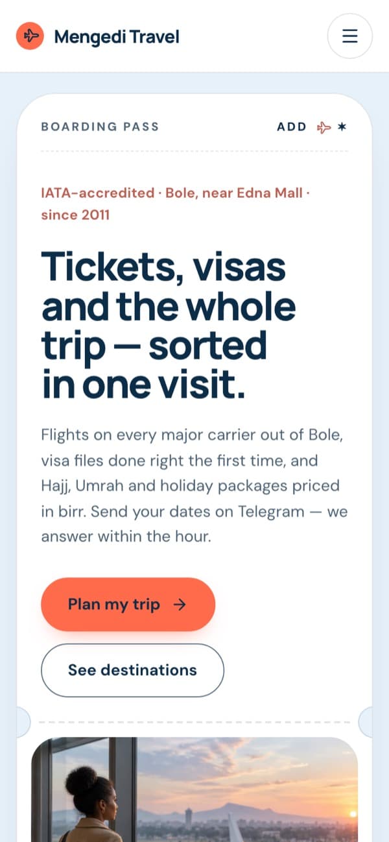Start planning with Plan my trip button
The width and height of the screenshot is (389, 842).
[x=128, y=605]
